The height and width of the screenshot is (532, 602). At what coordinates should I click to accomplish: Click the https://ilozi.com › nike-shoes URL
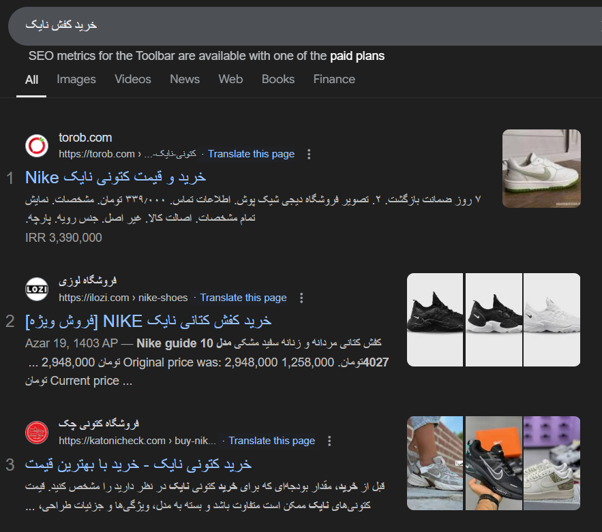click(123, 298)
